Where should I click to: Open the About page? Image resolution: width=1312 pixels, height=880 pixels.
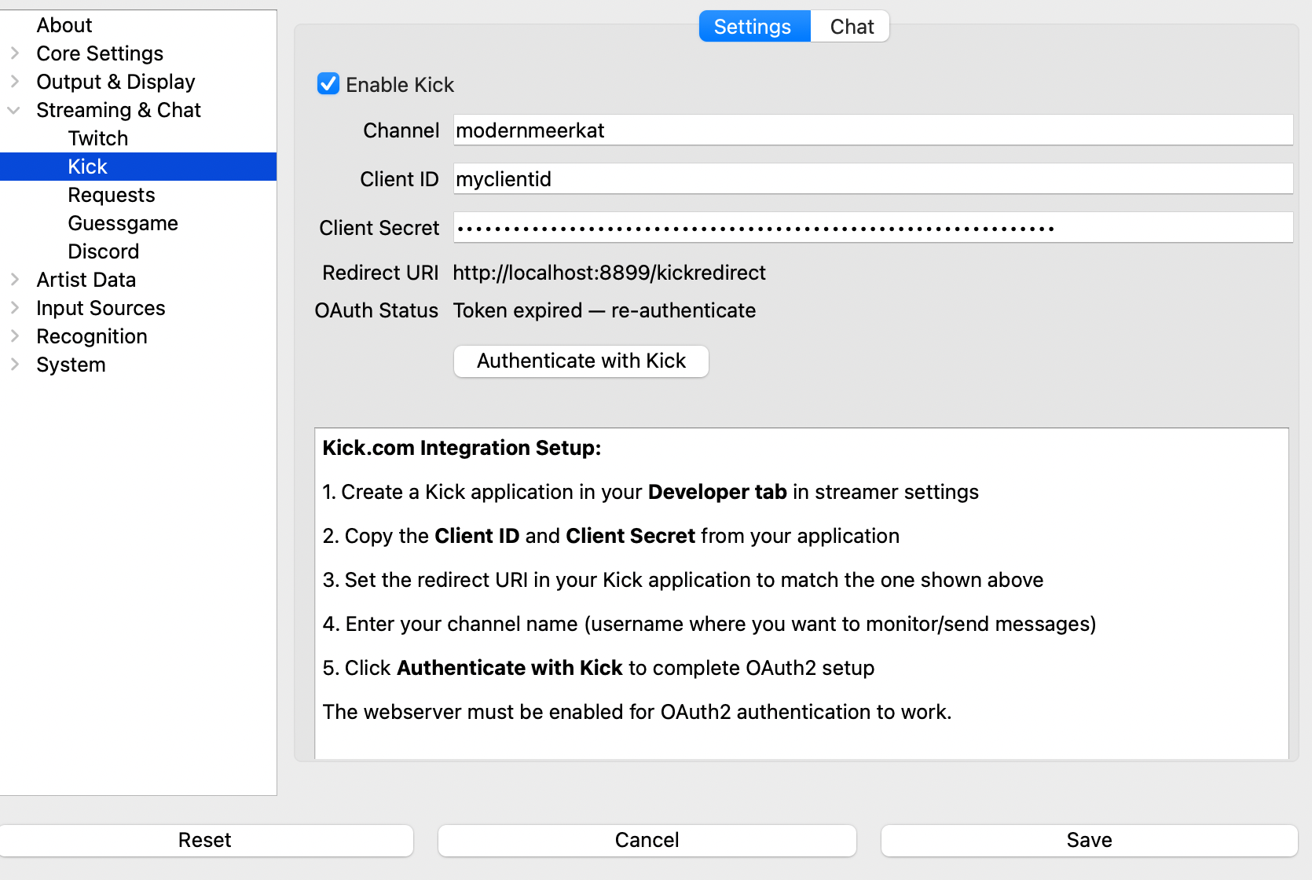tap(64, 25)
